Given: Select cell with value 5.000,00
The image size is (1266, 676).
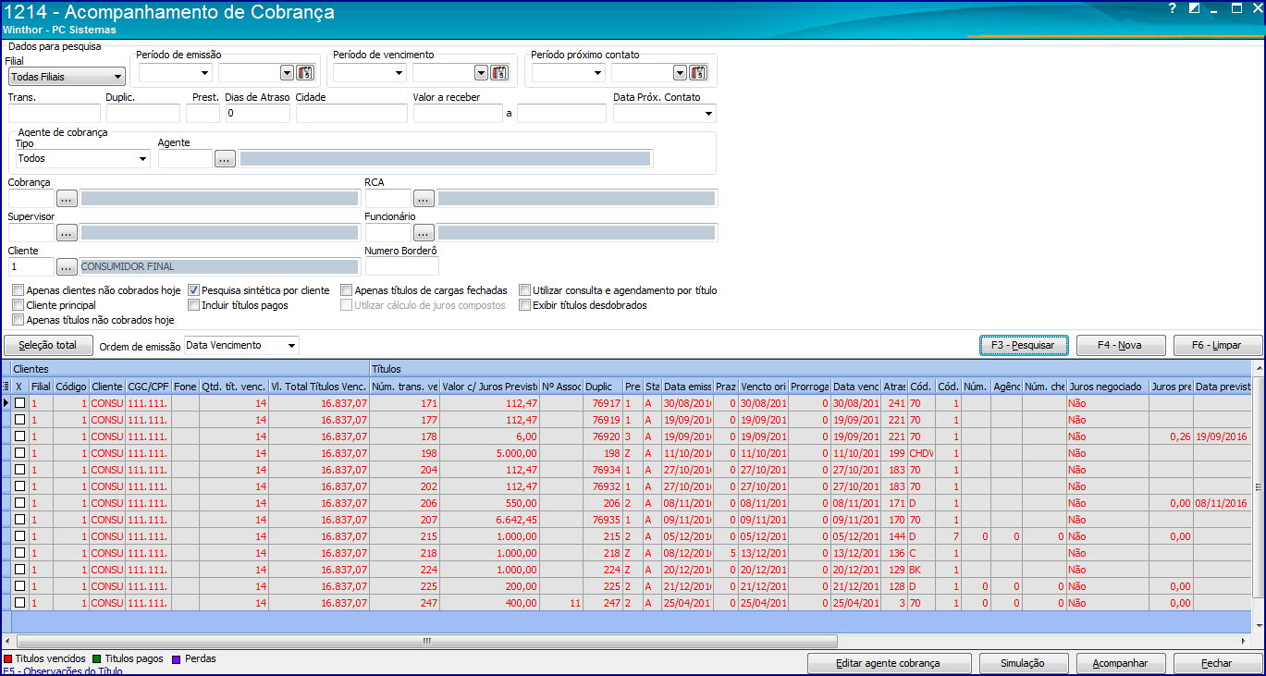Looking at the screenshot, I should (x=489, y=453).
